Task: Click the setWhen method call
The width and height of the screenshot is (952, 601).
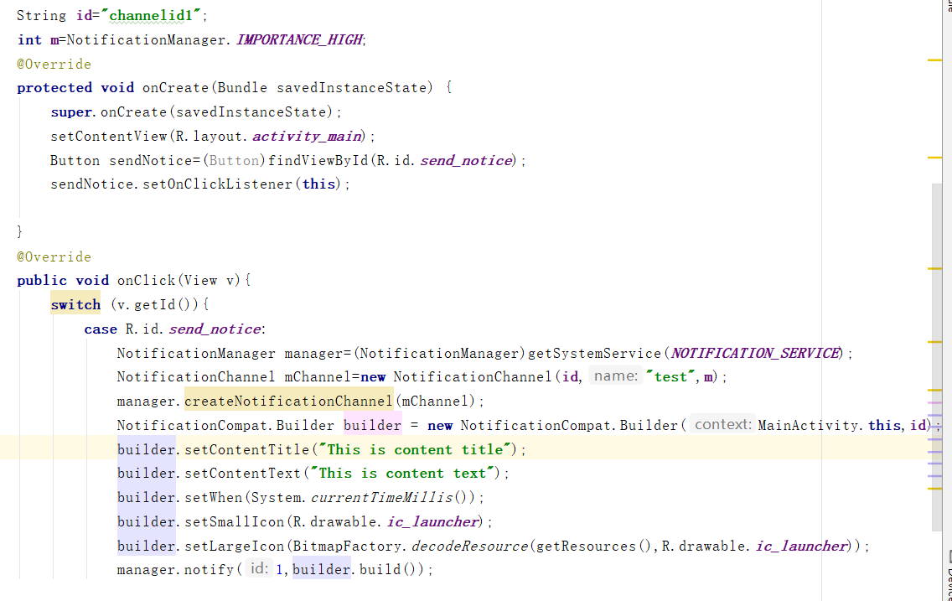Action: [x=214, y=497]
